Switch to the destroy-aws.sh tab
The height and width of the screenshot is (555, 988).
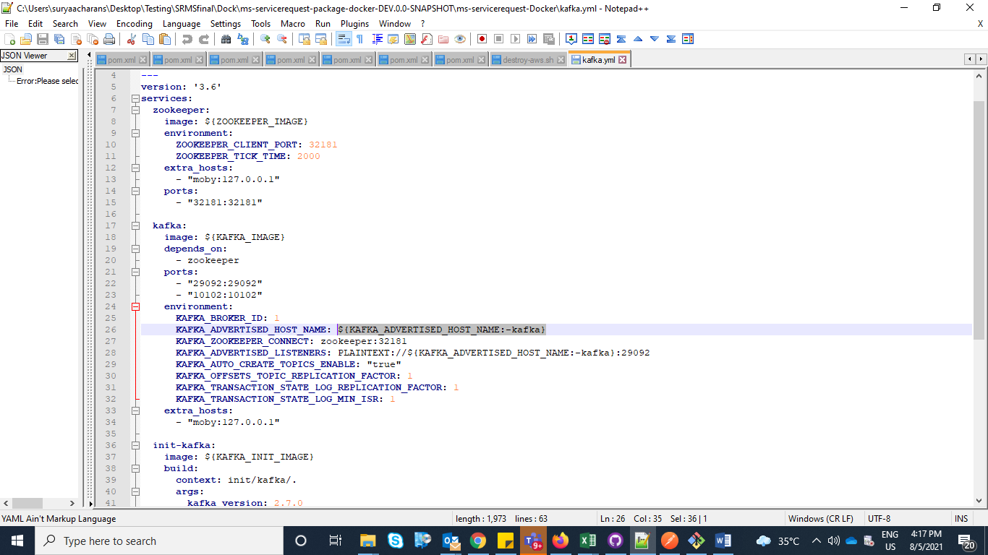click(x=527, y=60)
